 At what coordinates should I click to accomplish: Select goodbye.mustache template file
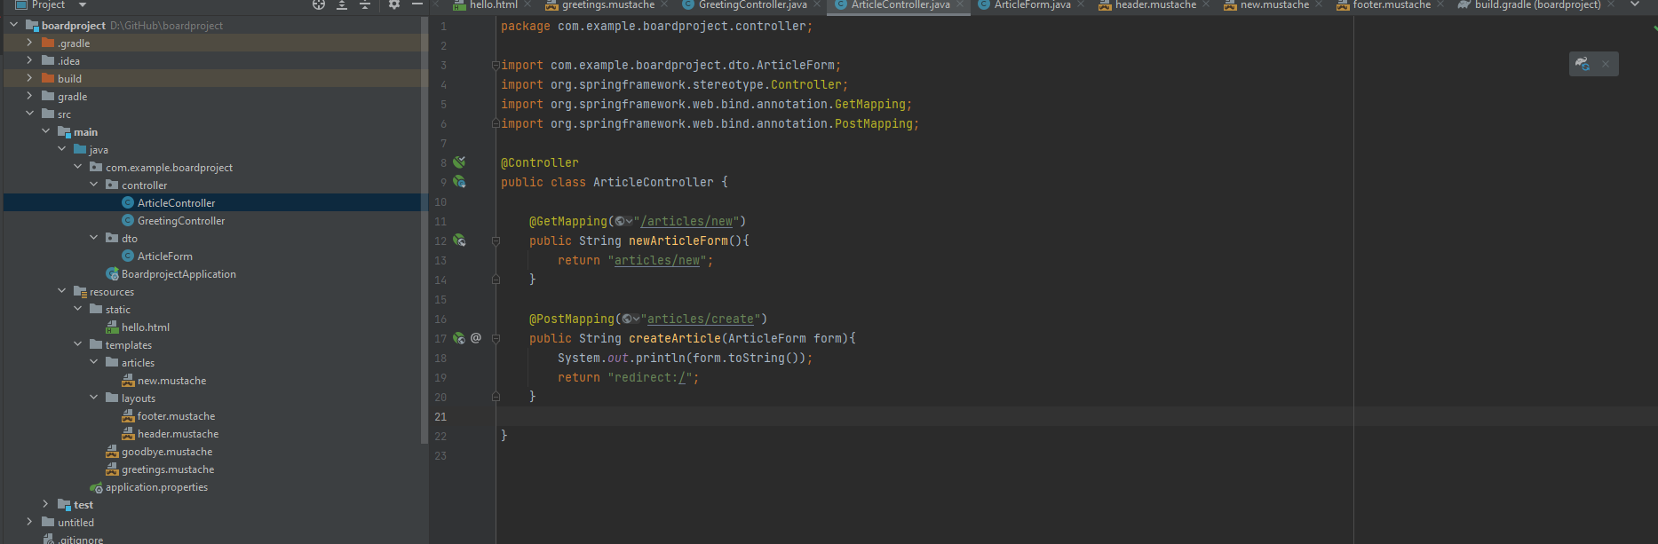point(167,452)
